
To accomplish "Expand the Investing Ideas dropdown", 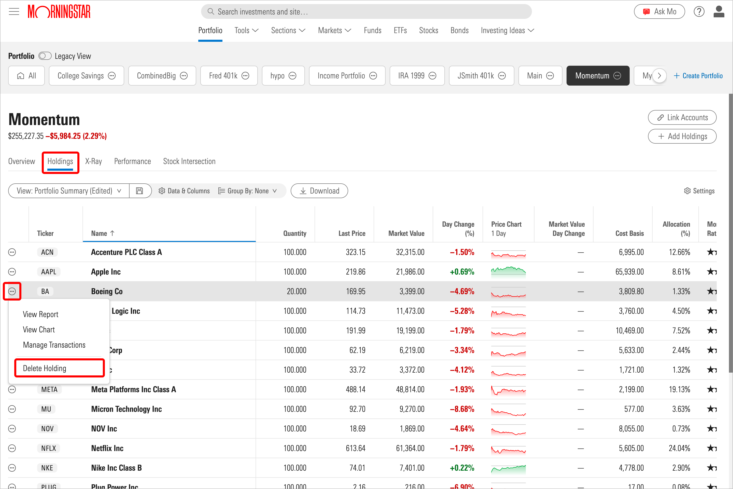I will (507, 31).
